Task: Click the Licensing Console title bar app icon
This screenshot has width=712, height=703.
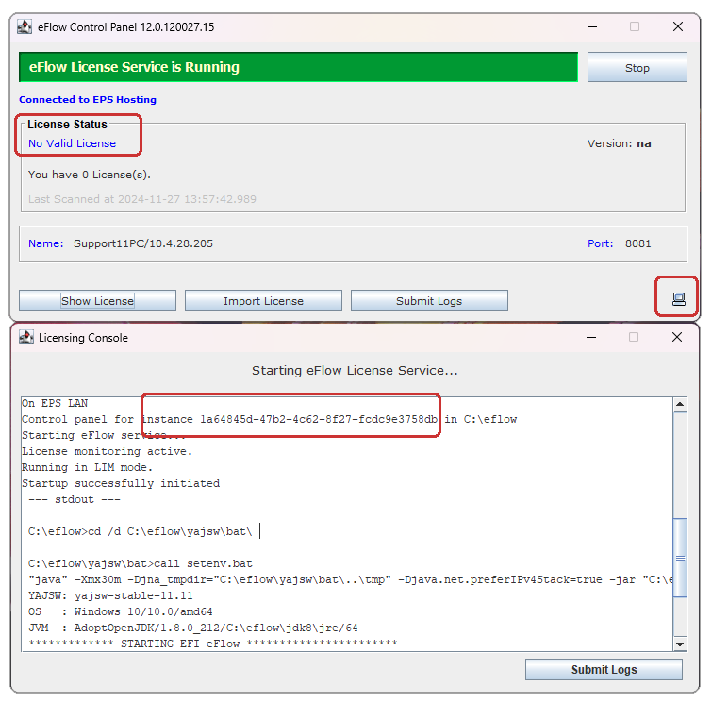Action: click(x=26, y=338)
